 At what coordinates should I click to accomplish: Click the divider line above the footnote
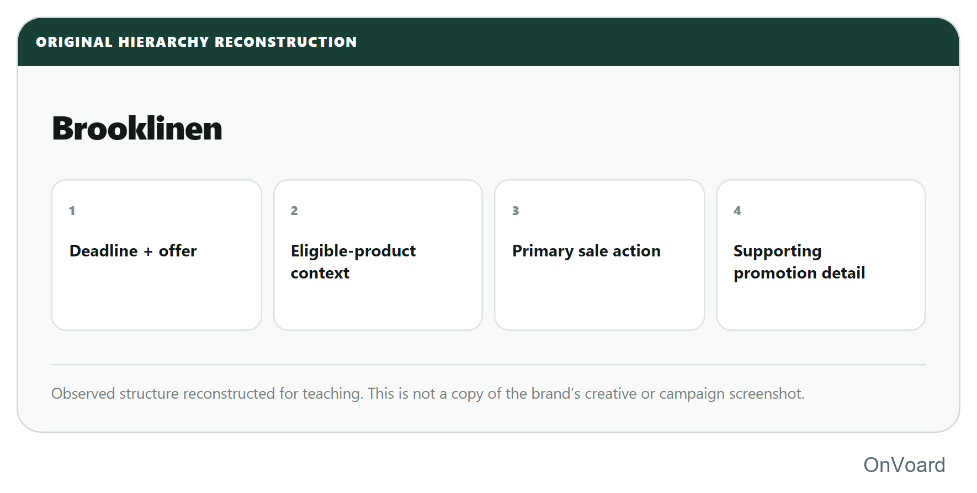[x=488, y=365]
